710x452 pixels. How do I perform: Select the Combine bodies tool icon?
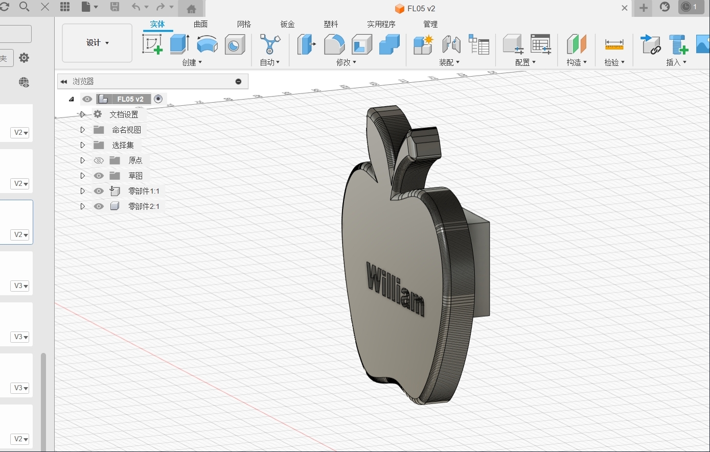(390, 44)
